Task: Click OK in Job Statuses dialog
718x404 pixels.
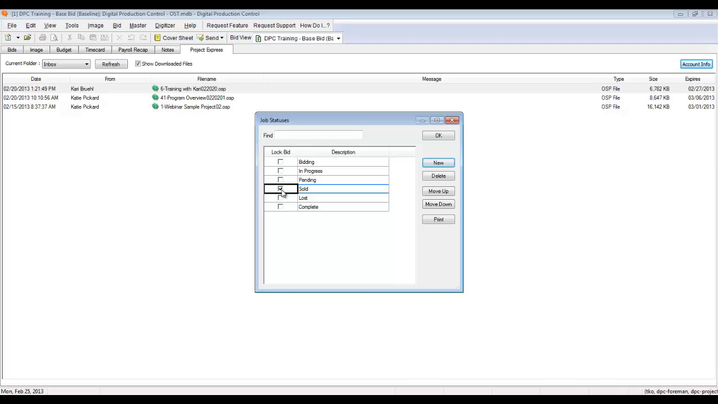Action: 439,135
